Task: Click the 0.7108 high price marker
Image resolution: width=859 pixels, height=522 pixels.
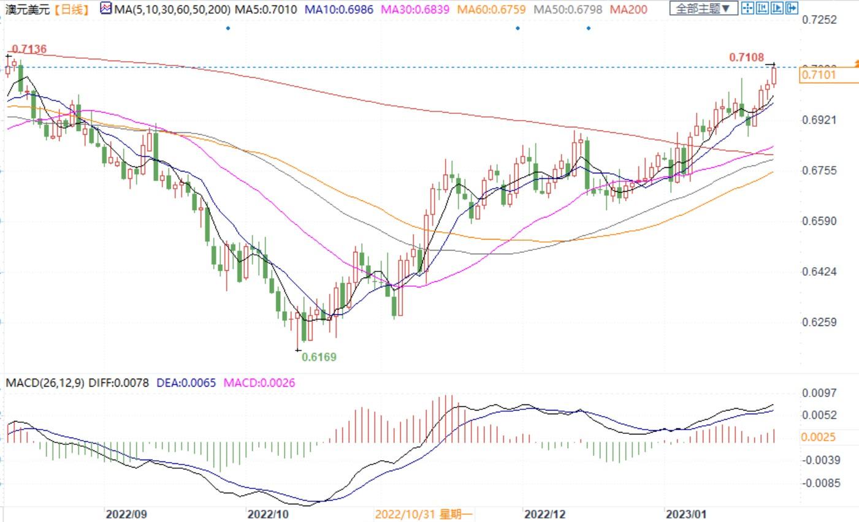Action: [x=746, y=58]
